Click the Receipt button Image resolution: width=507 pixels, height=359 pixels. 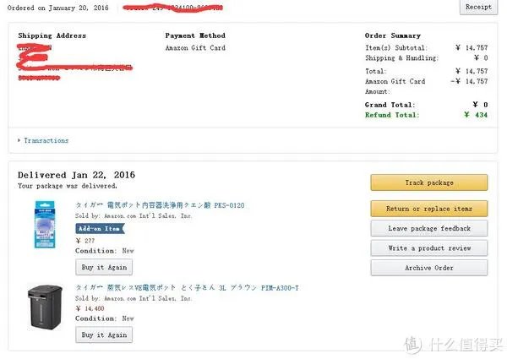pyautogui.click(x=478, y=8)
